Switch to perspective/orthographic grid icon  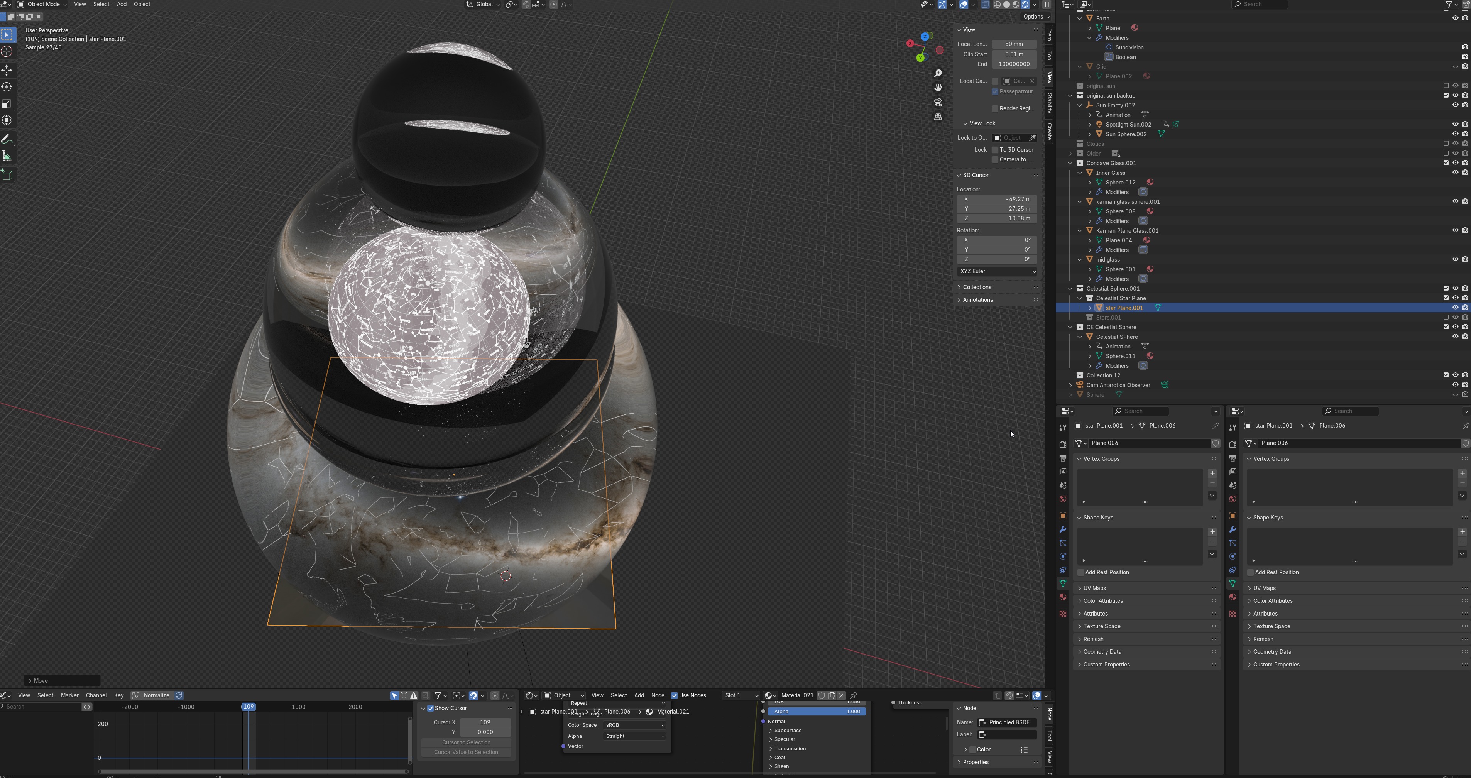click(938, 117)
